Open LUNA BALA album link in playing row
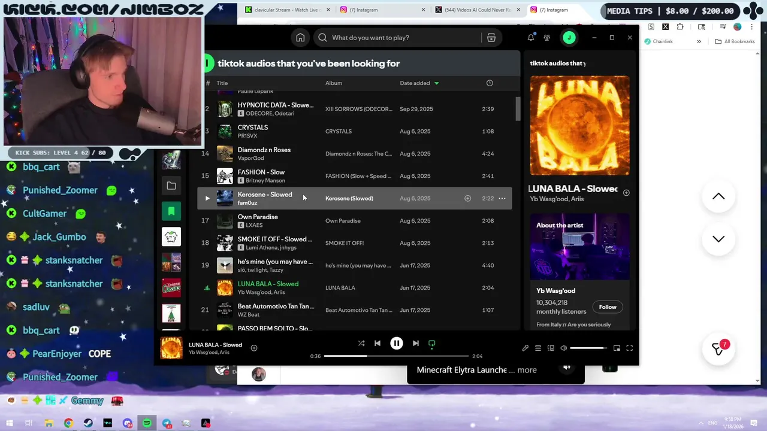 click(x=340, y=288)
